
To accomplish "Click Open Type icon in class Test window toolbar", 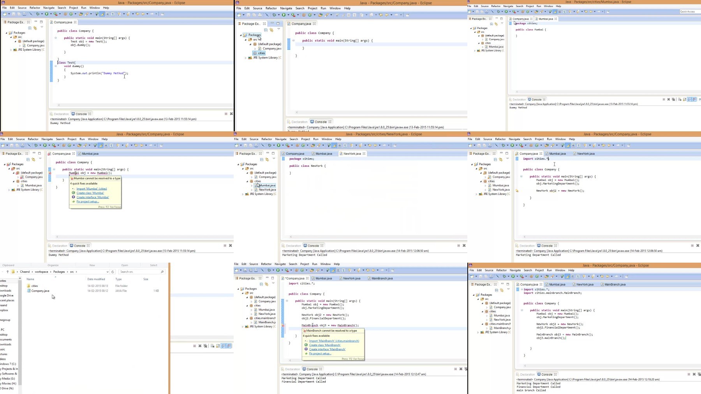I will (x=81, y=14).
